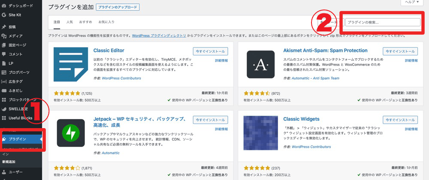Screen dimensions: 429x180
Task: Click the ブロックパターン grid icon
Action: click(4, 100)
